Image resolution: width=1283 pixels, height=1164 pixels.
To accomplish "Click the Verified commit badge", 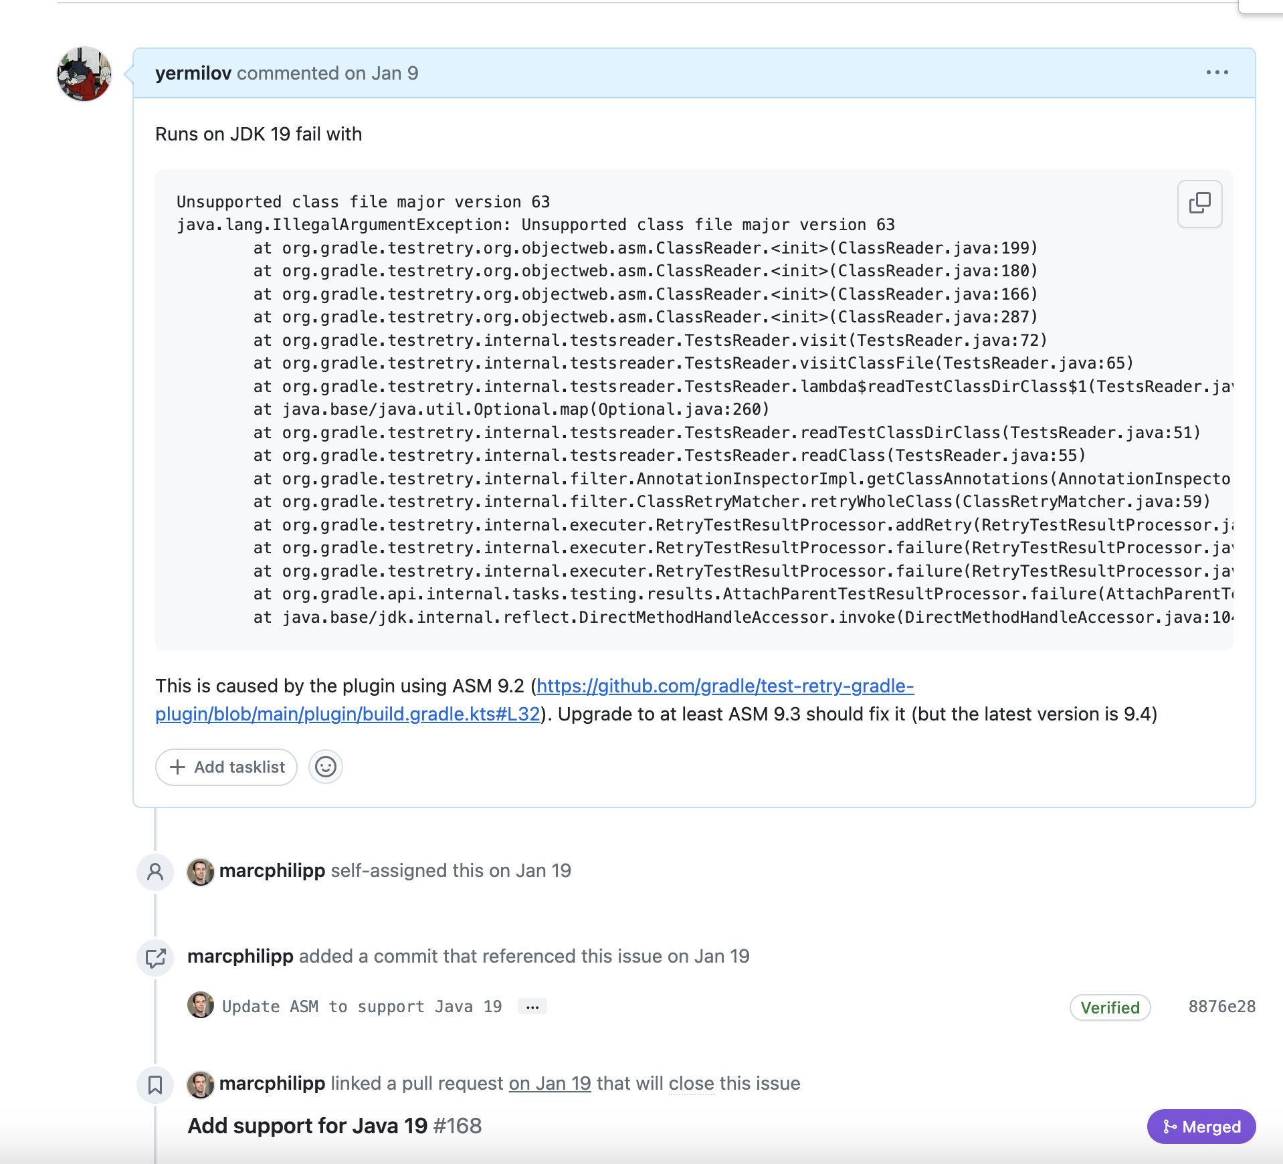I will click(x=1110, y=1007).
